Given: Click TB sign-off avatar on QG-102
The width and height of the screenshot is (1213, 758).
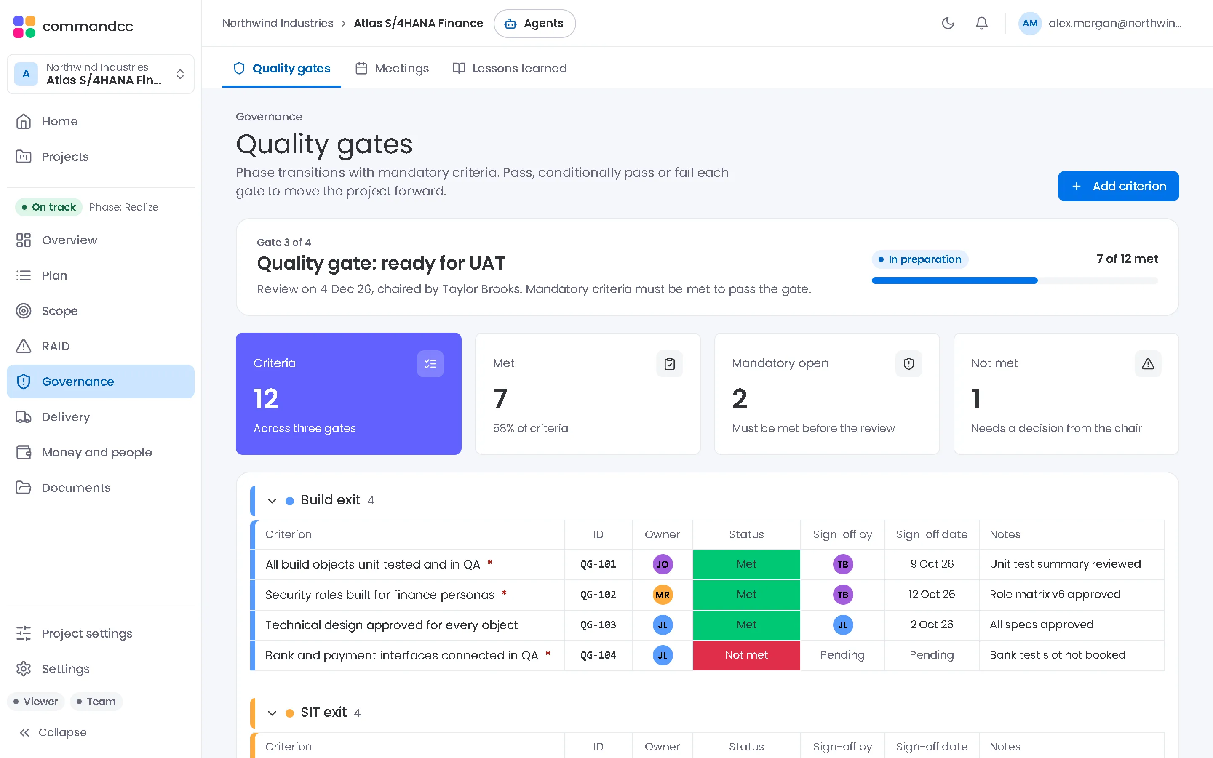Looking at the screenshot, I should tap(843, 595).
